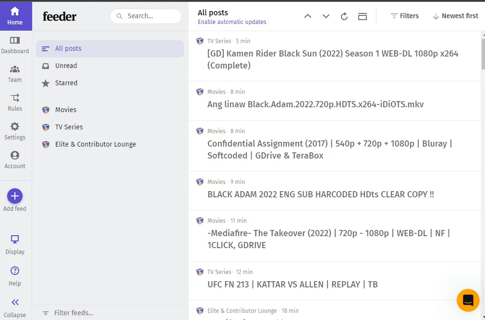Click the Starred star icon
The image size is (485, 320).
[x=46, y=83]
